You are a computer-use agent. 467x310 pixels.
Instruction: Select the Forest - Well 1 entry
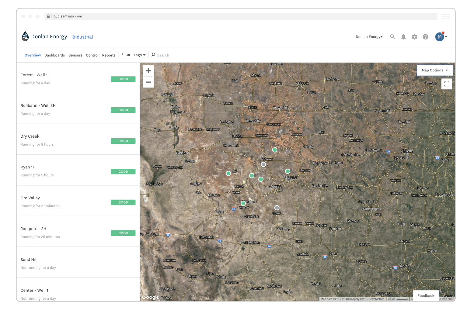(78, 78)
